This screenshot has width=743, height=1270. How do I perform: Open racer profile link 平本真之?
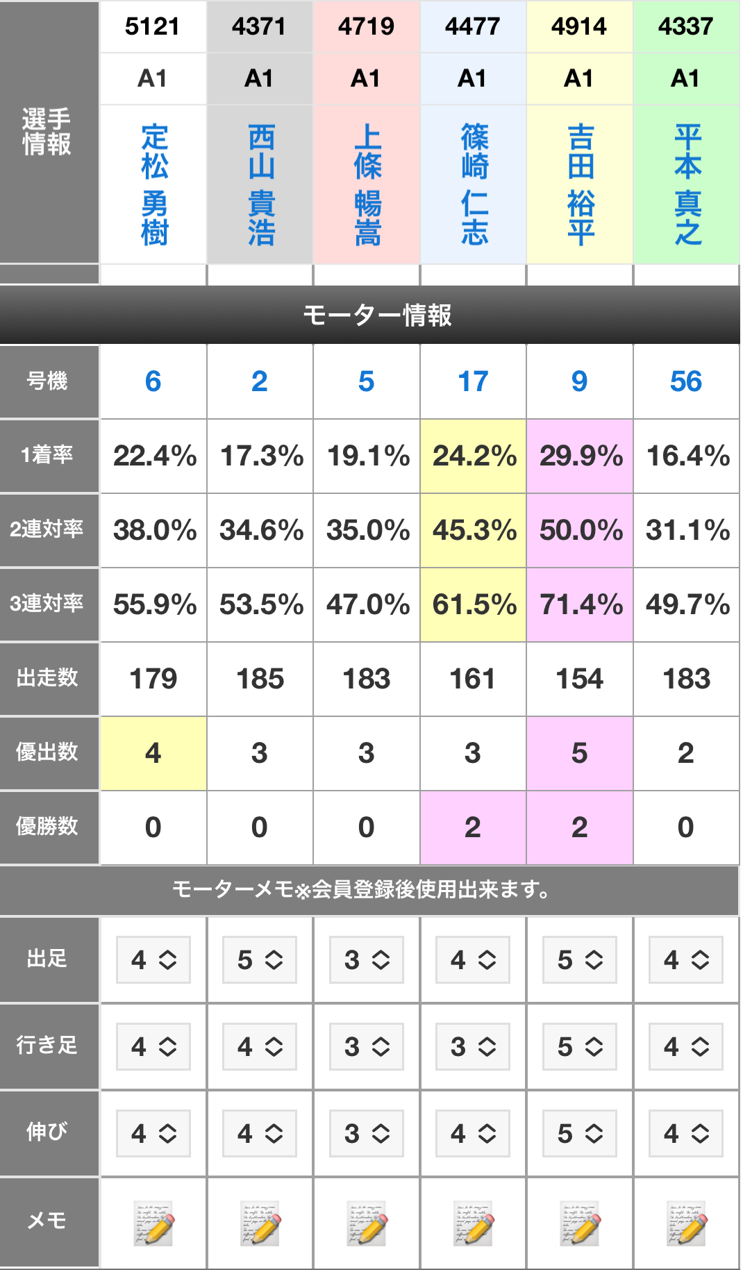pos(687,185)
